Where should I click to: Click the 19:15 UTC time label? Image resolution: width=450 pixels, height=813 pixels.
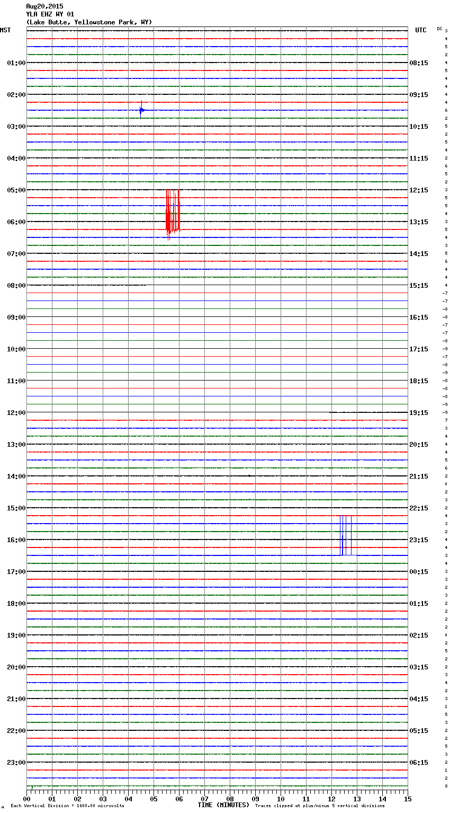[x=419, y=413]
